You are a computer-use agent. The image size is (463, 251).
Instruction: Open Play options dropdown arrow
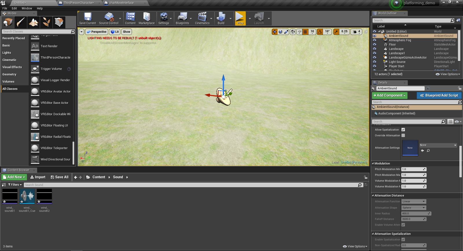coord(249,19)
